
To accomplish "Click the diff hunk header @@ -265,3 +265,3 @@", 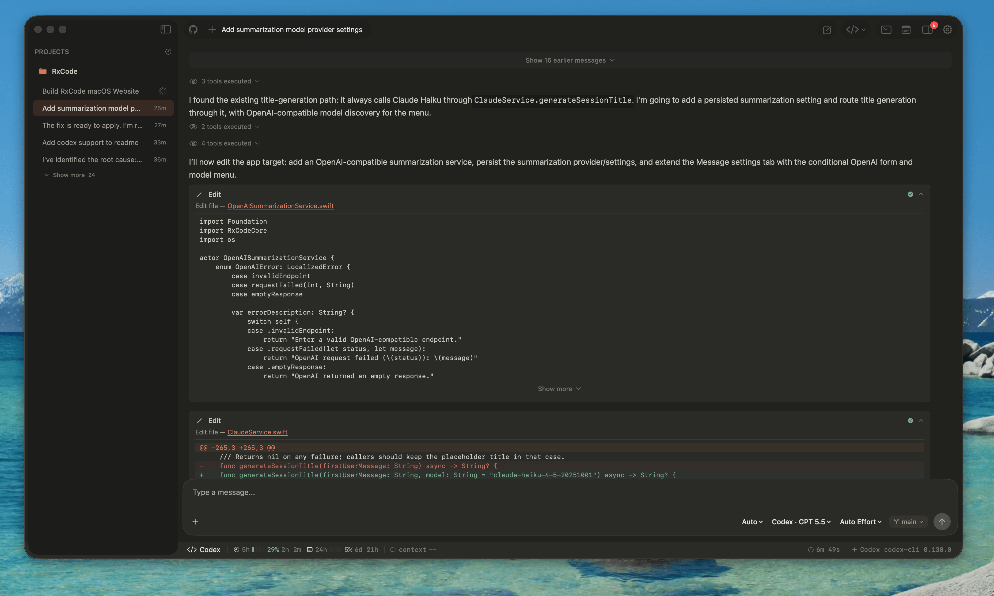I will tap(237, 448).
